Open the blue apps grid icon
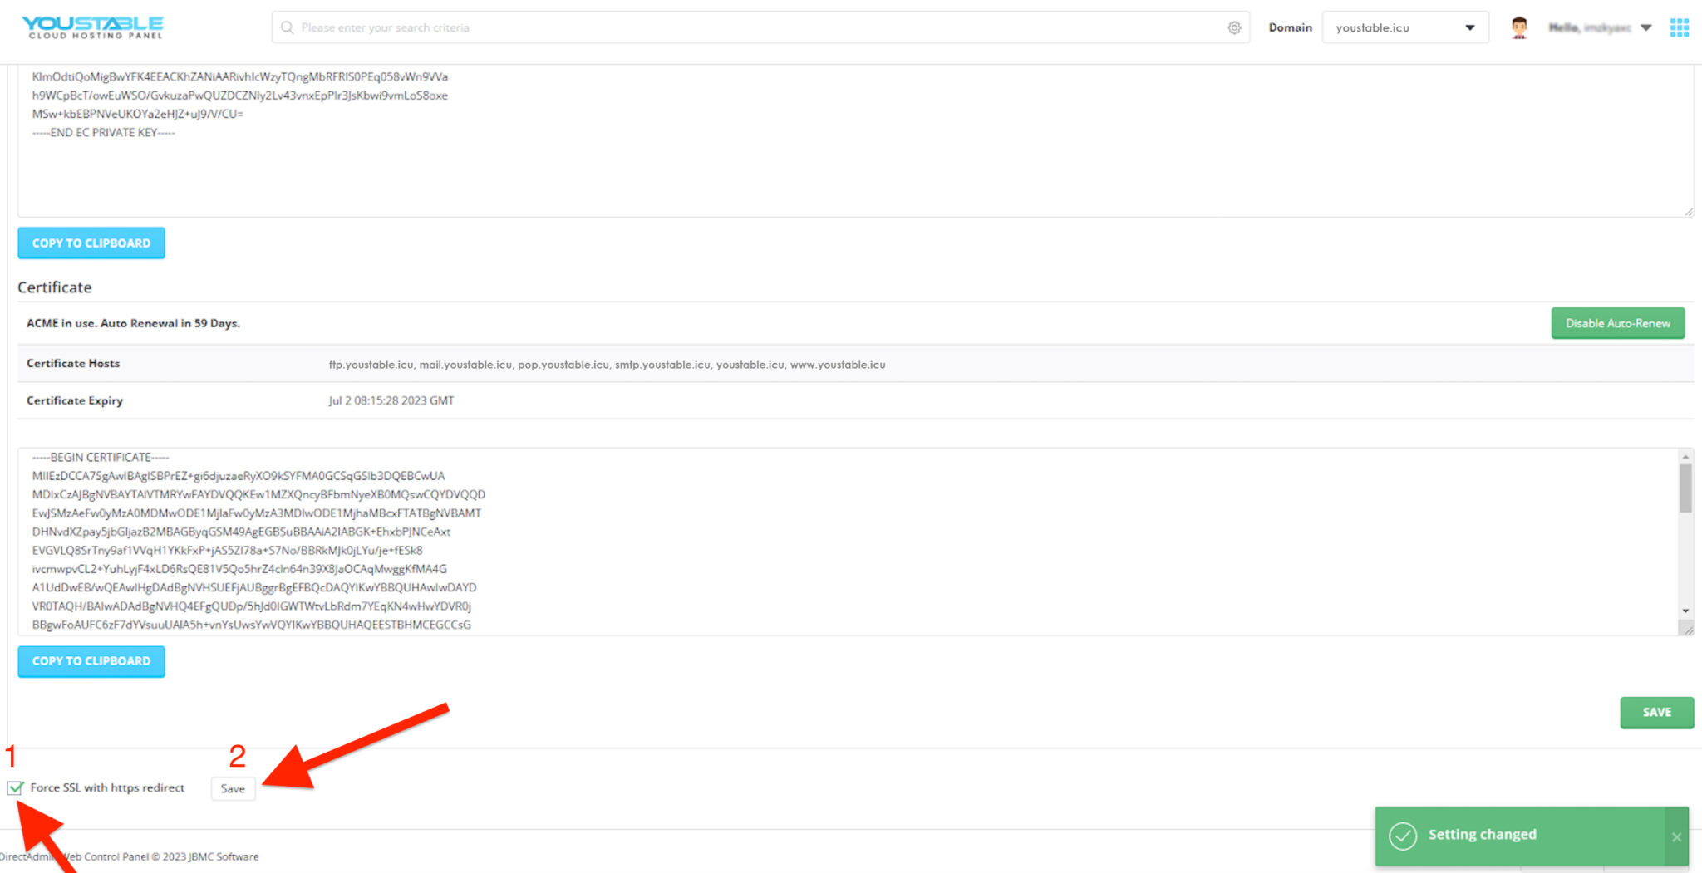This screenshot has width=1702, height=873. [x=1680, y=27]
